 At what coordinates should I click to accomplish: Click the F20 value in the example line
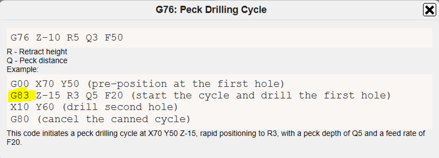114,95
